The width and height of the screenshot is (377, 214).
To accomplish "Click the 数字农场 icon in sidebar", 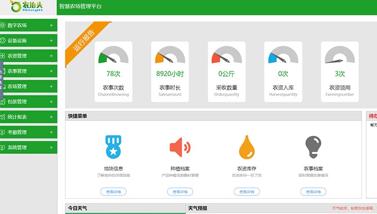I will click(x=3, y=25).
